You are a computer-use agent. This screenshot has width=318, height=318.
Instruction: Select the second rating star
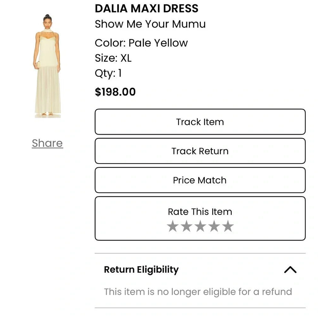coord(186,226)
